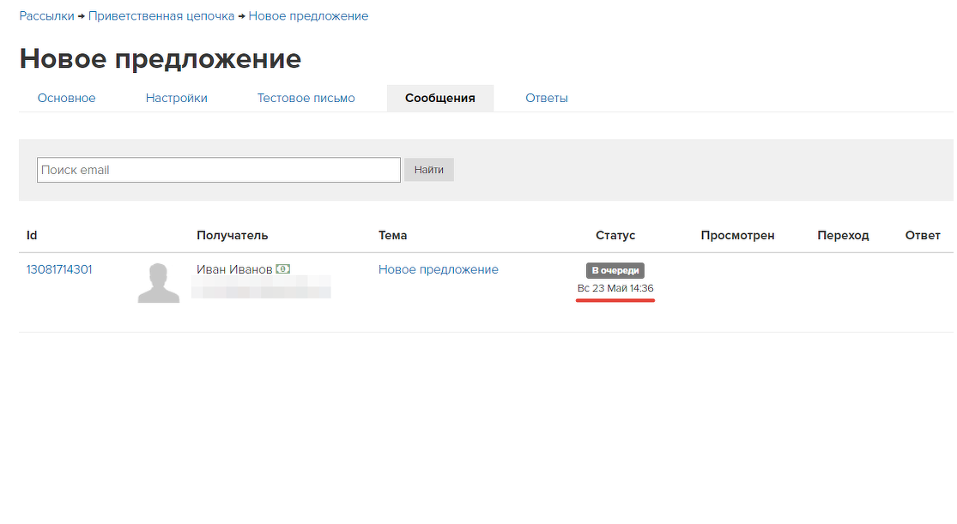Viewport: 957px width, 524px height.
Task: Click the 'В очереди' status badge
Action: pyautogui.click(x=615, y=270)
